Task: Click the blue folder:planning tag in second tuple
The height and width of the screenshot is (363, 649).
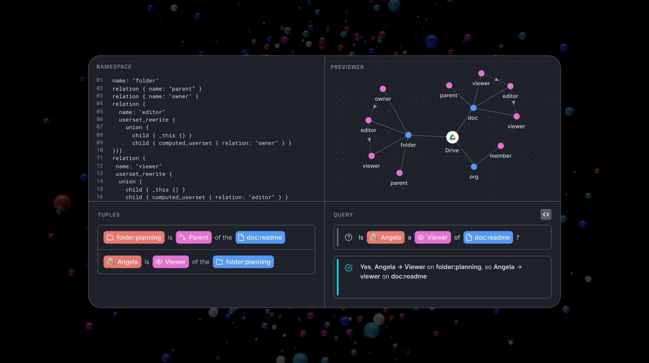Action: [243, 262]
